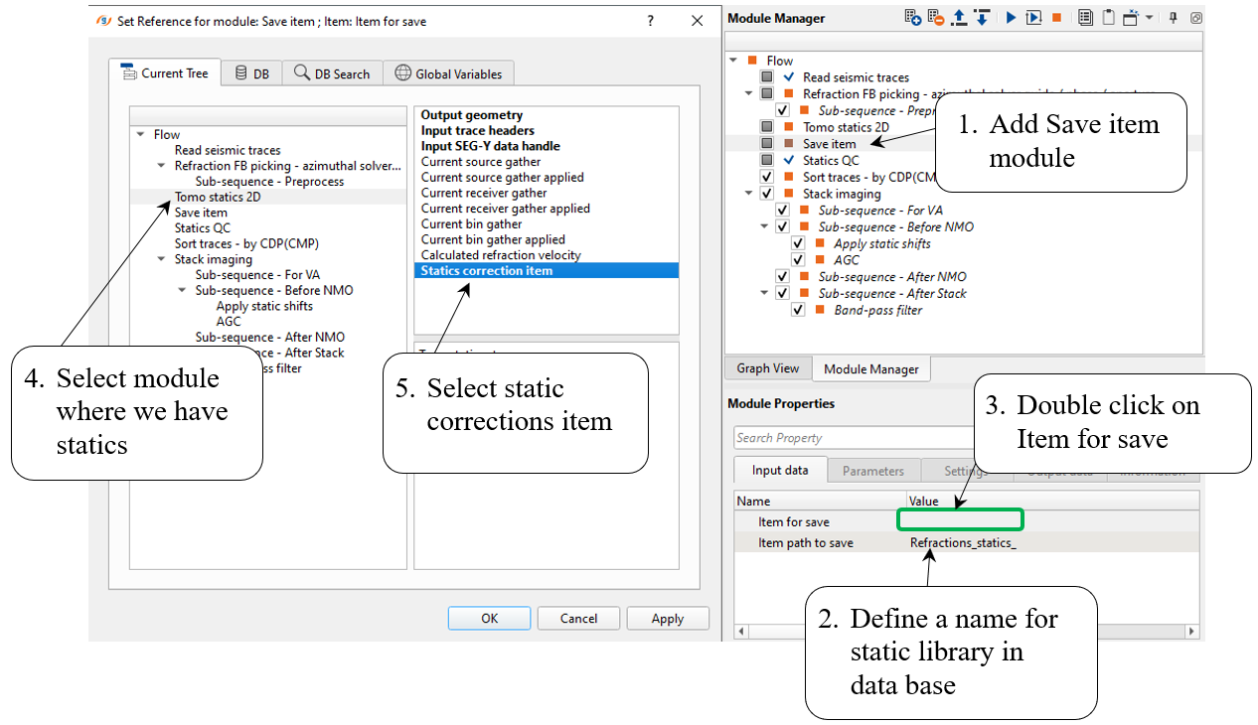This screenshot has height=725, width=1258.
Task: Pin the Module Manager panel
Action: click(x=1174, y=18)
